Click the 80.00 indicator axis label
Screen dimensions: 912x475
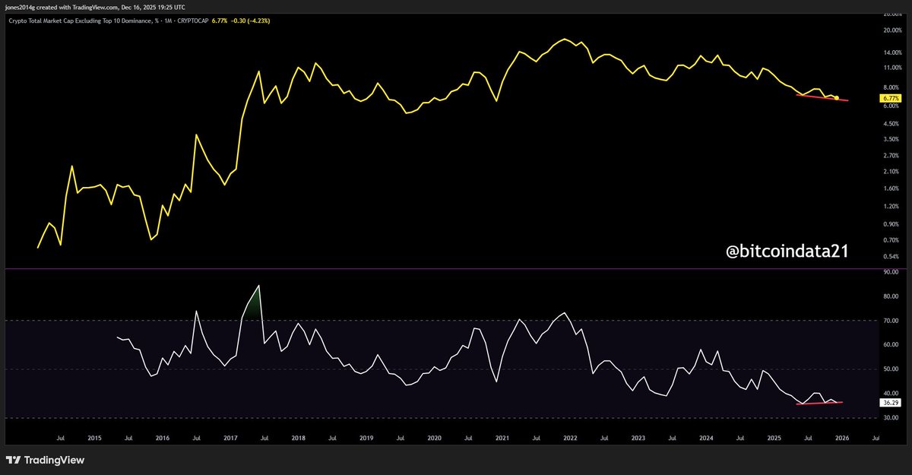(x=891, y=296)
